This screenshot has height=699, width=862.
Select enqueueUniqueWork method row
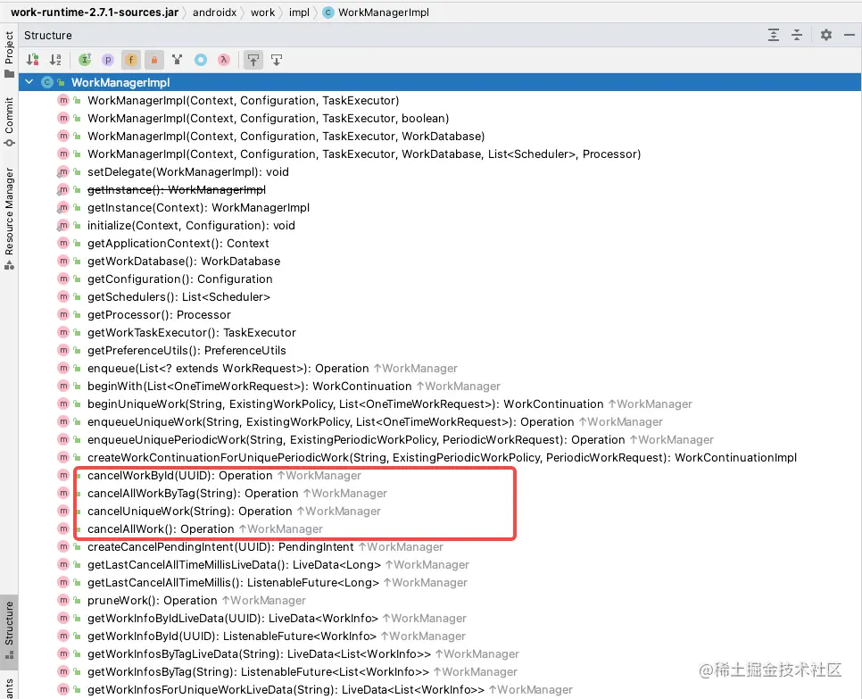coord(375,422)
